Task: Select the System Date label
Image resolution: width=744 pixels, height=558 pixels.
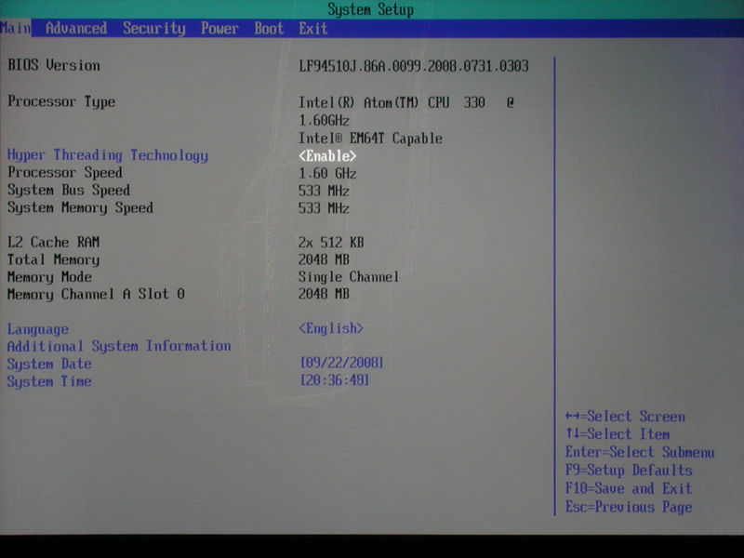Action: click(x=49, y=364)
